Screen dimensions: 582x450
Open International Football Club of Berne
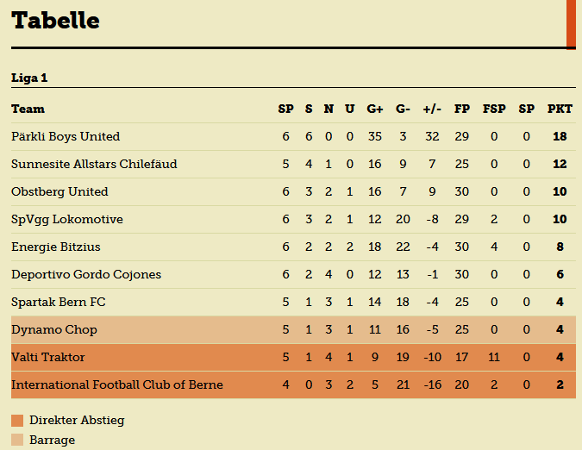coord(117,384)
